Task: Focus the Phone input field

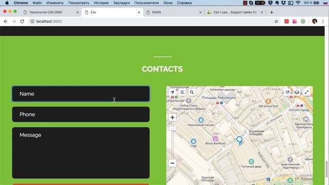Action: (81, 114)
